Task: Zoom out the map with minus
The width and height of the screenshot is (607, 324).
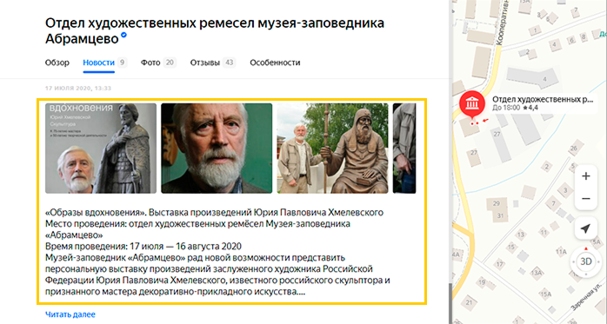Action: (x=586, y=199)
